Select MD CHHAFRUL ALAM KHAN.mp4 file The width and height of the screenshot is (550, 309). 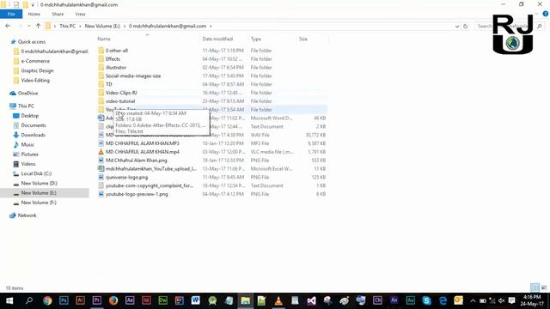[x=143, y=152]
